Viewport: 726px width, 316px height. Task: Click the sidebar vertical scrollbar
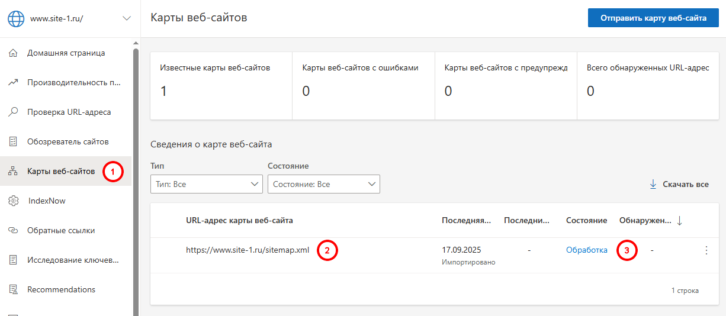click(x=136, y=178)
